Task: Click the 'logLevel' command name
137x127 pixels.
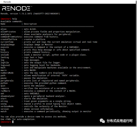Action: point(5,65)
